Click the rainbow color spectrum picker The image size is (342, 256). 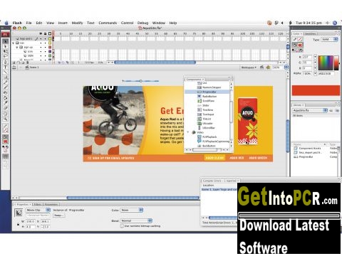pyautogui.click(x=326, y=63)
